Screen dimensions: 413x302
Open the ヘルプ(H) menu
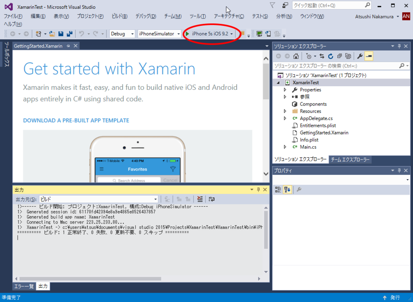13,24
